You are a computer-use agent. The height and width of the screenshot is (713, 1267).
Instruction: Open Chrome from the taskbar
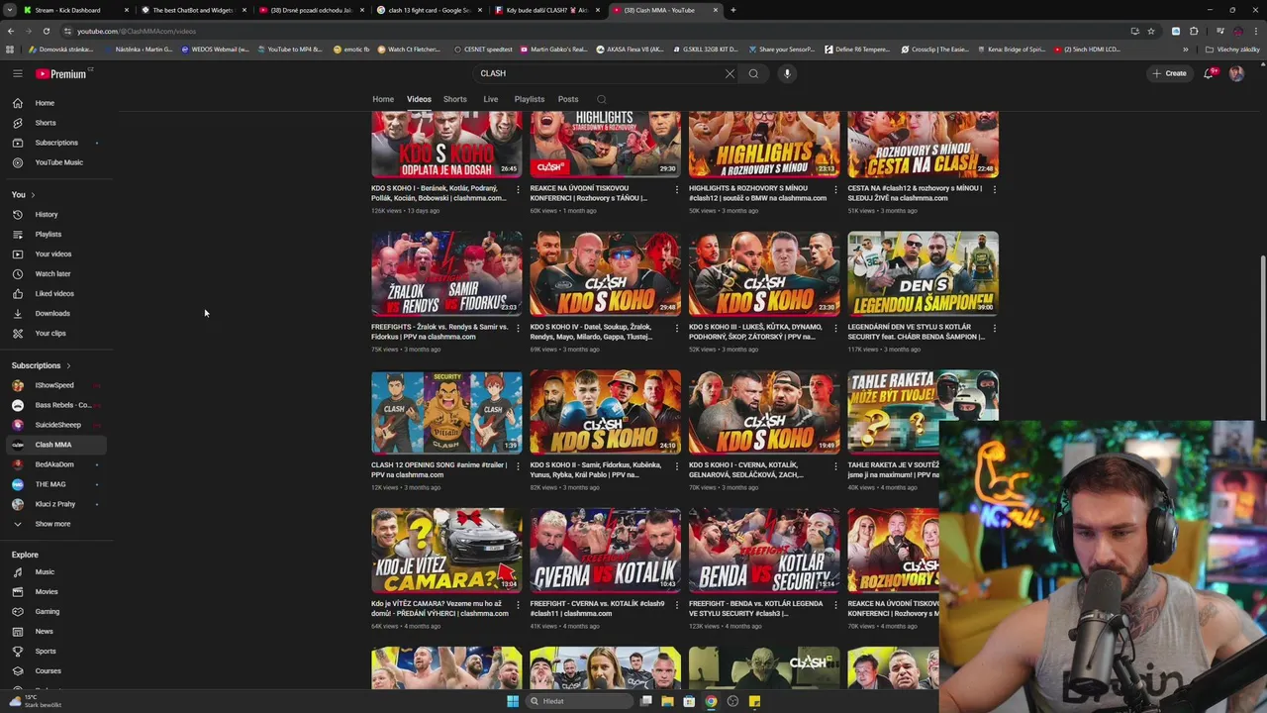tap(711, 701)
